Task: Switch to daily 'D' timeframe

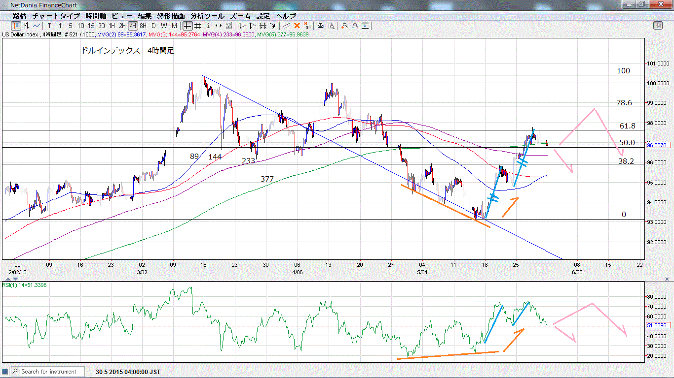Action: pos(153,26)
